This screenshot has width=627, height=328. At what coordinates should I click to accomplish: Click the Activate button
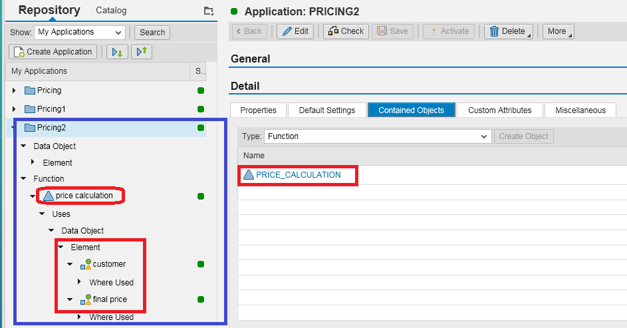click(x=449, y=31)
